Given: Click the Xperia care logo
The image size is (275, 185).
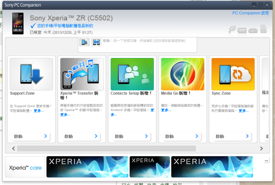Looking at the screenshot, I should 25,167.
